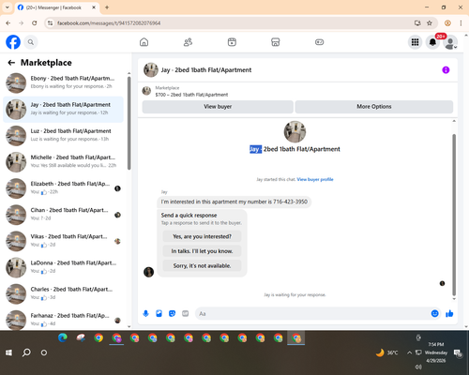This screenshot has height=375, width=469.
Task: Open Elizabeth's conversation in the list
Action: point(63,188)
